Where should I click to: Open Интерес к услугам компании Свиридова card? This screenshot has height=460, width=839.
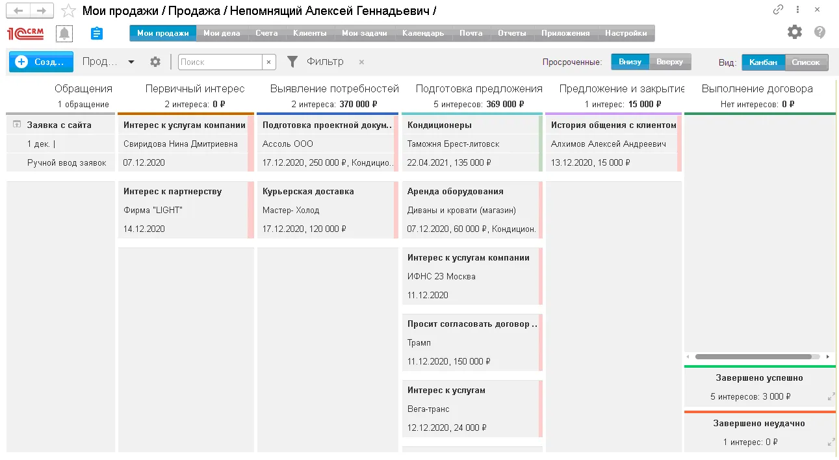tap(186, 144)
